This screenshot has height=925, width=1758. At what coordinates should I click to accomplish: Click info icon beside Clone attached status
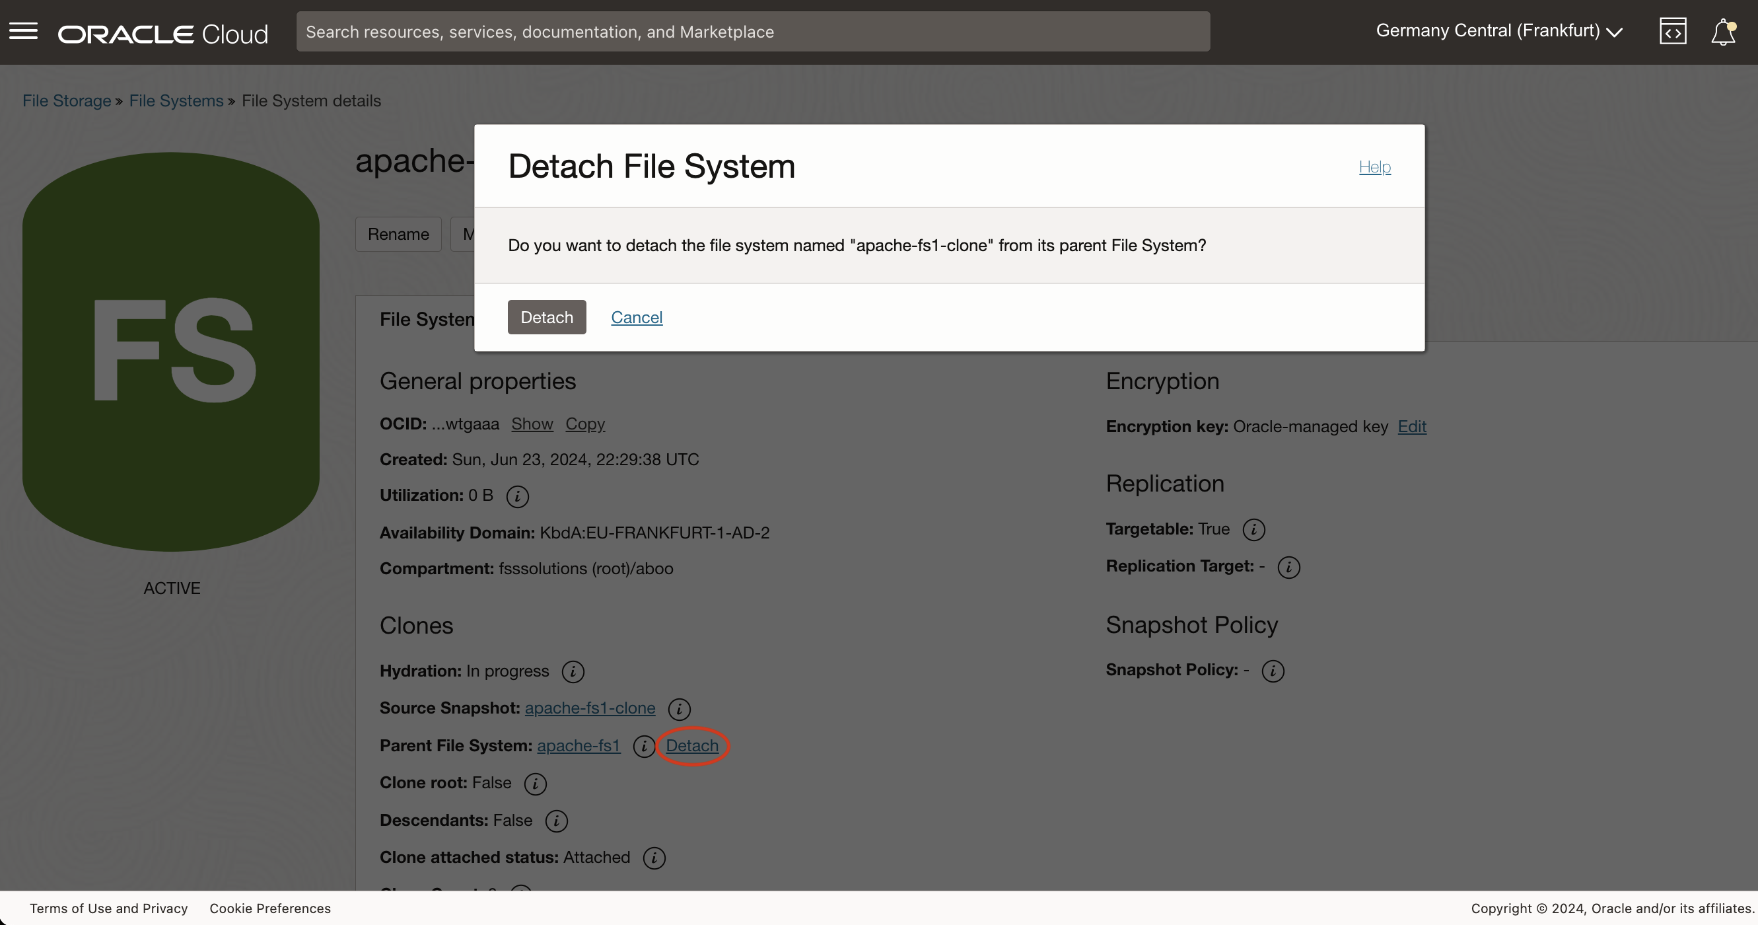point(654,858)
